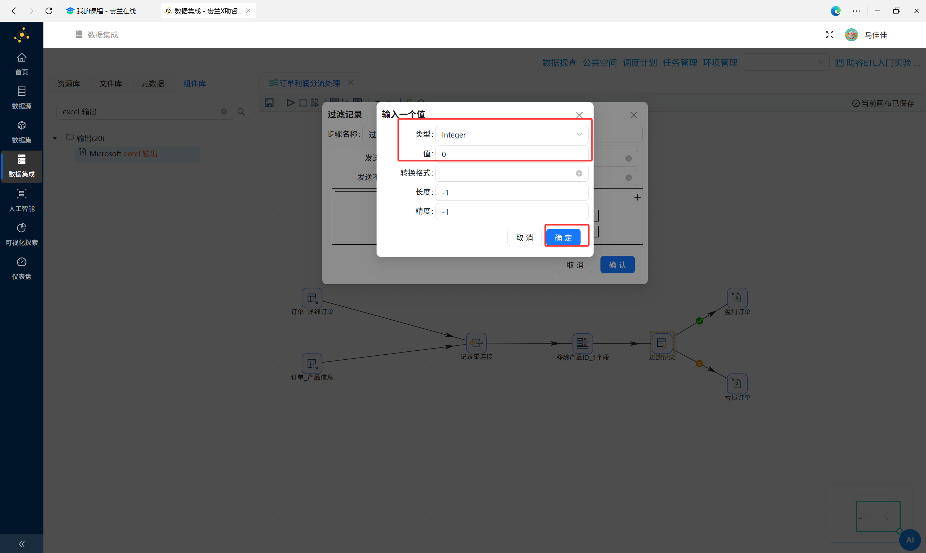Toggle fullscreen mode icon in header
926x553 pixels.
pos(829,35)
